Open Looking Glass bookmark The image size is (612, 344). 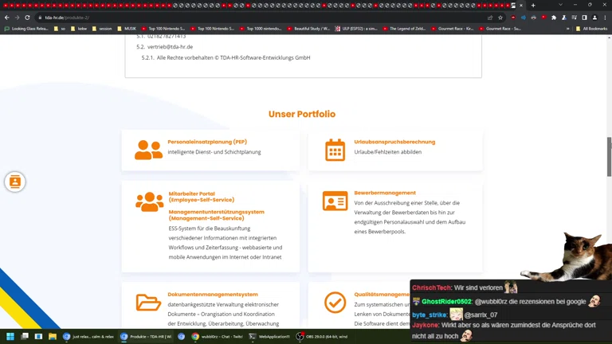tap(26, 29)
